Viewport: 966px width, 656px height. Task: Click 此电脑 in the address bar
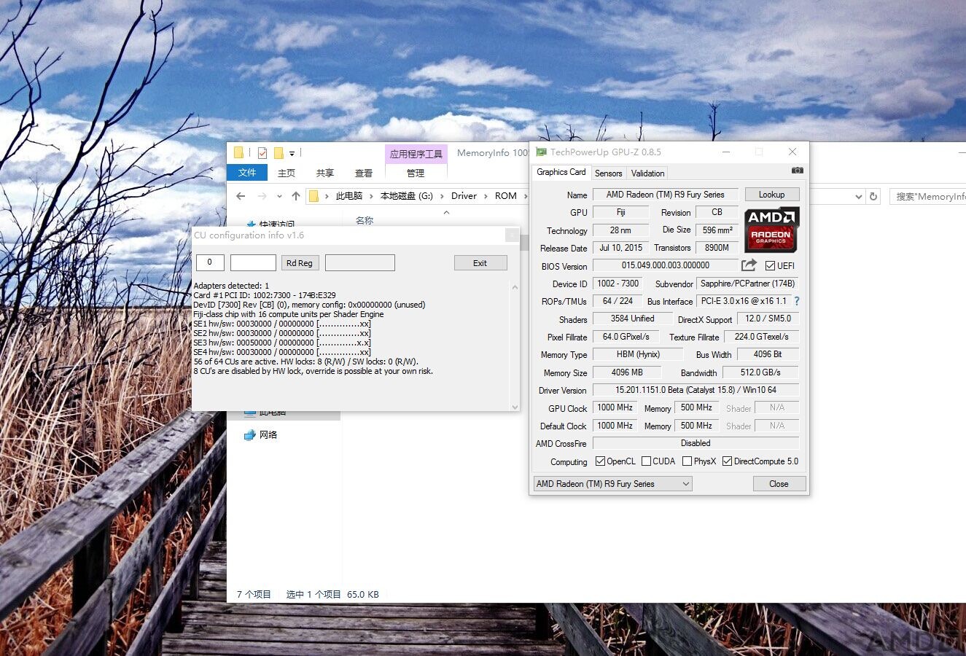pyautogui.click(x=348, y=196)
